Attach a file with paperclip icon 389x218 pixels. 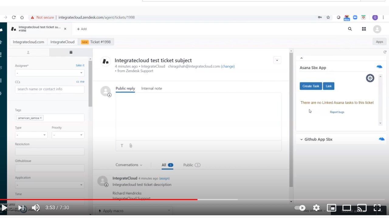coord(131,146)
